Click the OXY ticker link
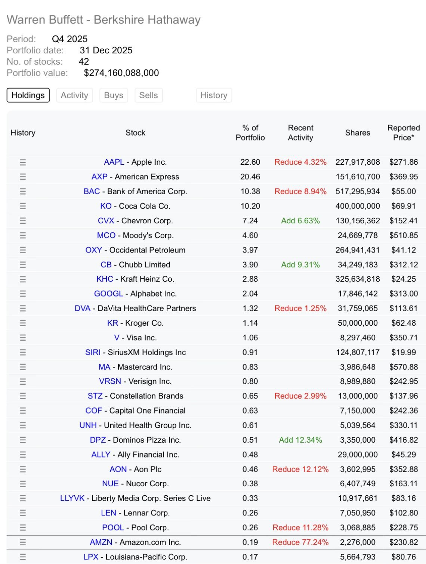 tap(93, 250)
